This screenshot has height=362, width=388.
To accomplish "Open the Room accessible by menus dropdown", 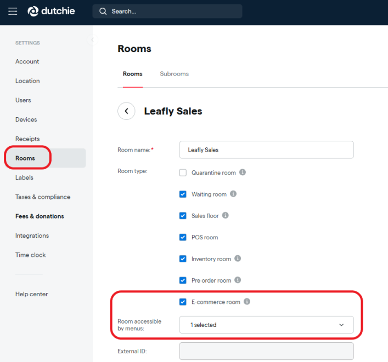I will (x=267, y=325).
